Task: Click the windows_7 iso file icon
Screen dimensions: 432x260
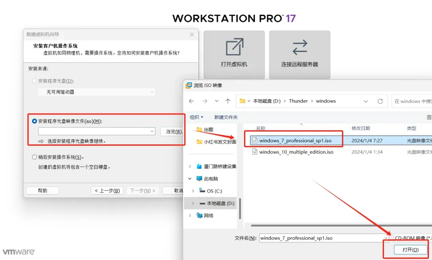Action: click(x=255, y=140)
